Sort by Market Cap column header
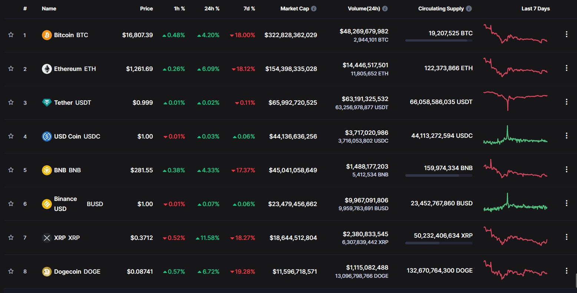 pyautogui.click(x=294, y=9)
